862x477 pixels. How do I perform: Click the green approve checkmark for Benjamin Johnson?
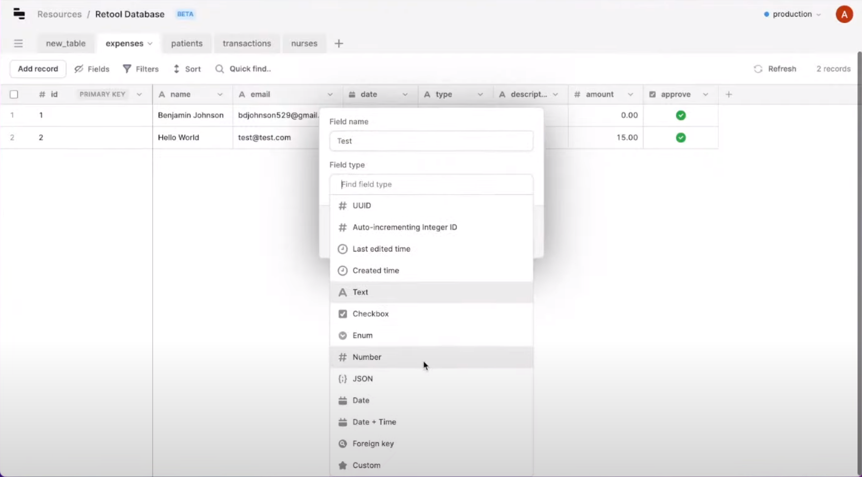tap(680, 115)
